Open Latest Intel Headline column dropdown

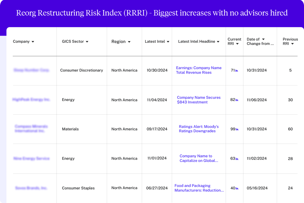point(218,42)
